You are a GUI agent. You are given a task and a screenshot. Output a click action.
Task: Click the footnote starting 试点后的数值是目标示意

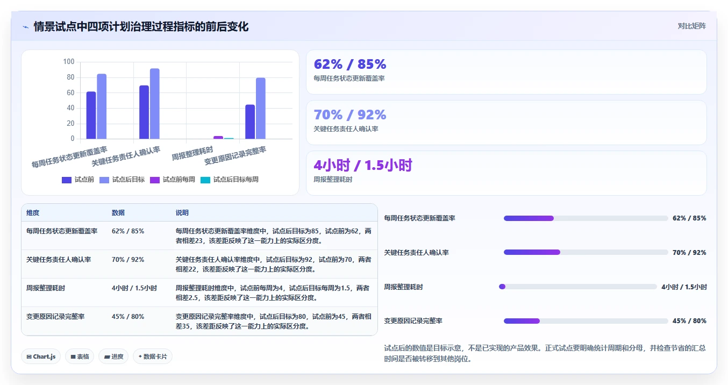click(x=545, y=354)
